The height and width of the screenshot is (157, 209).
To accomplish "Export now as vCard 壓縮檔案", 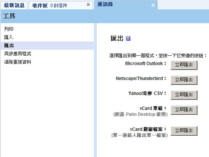I will tap(184, 131).
